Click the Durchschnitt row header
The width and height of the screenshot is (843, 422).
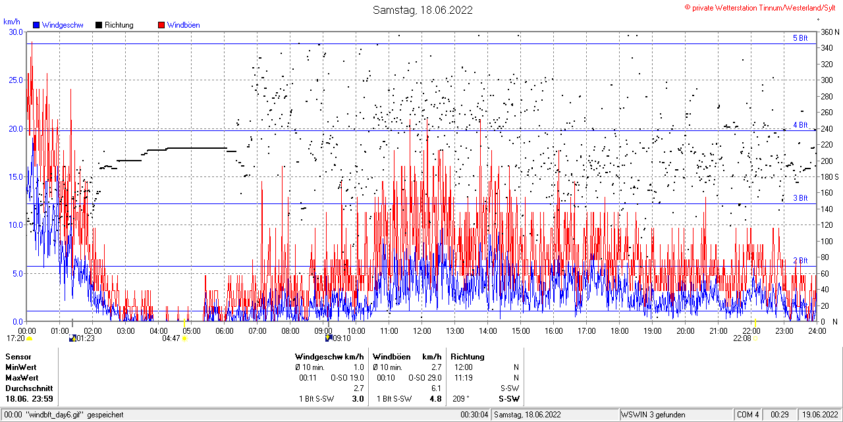click(29, 388)
